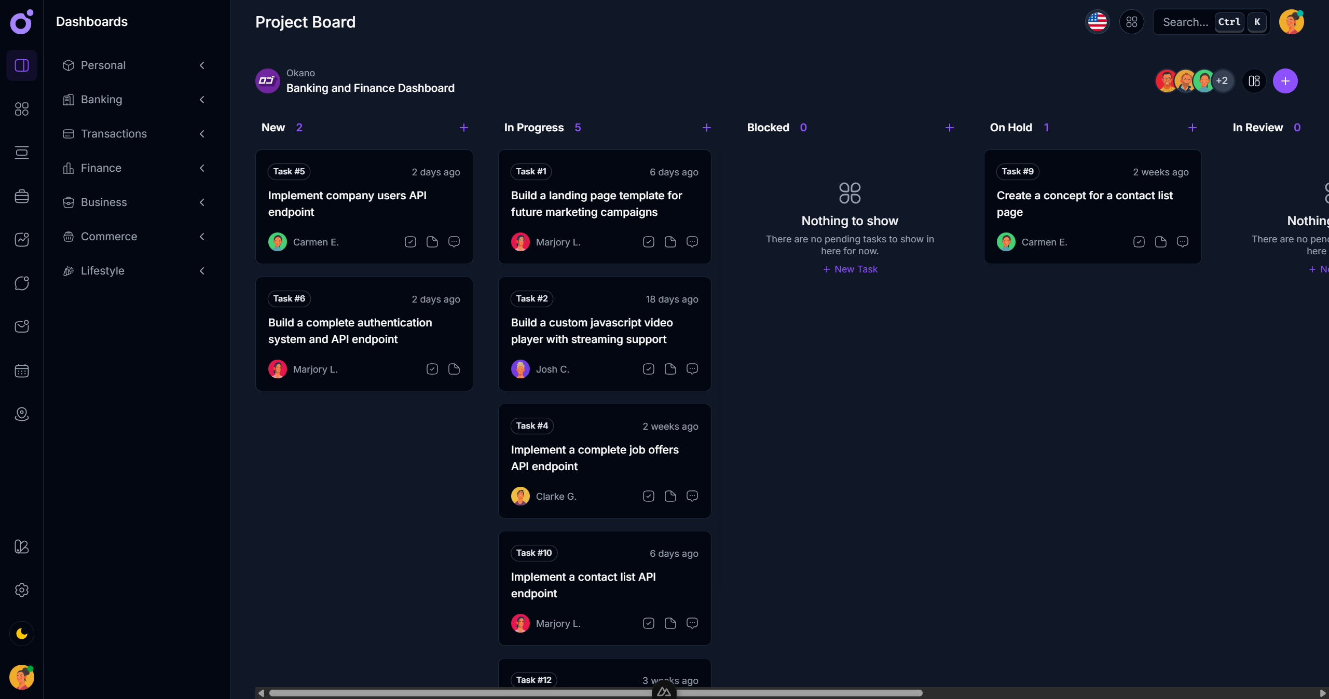Toggle dark mode with the moon icon
This screenshot has width=1329, height=699.
click(21, 633)
